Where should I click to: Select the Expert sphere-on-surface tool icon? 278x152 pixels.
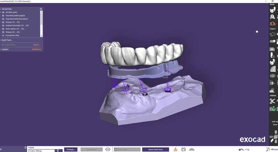click(x=272, y=90)
